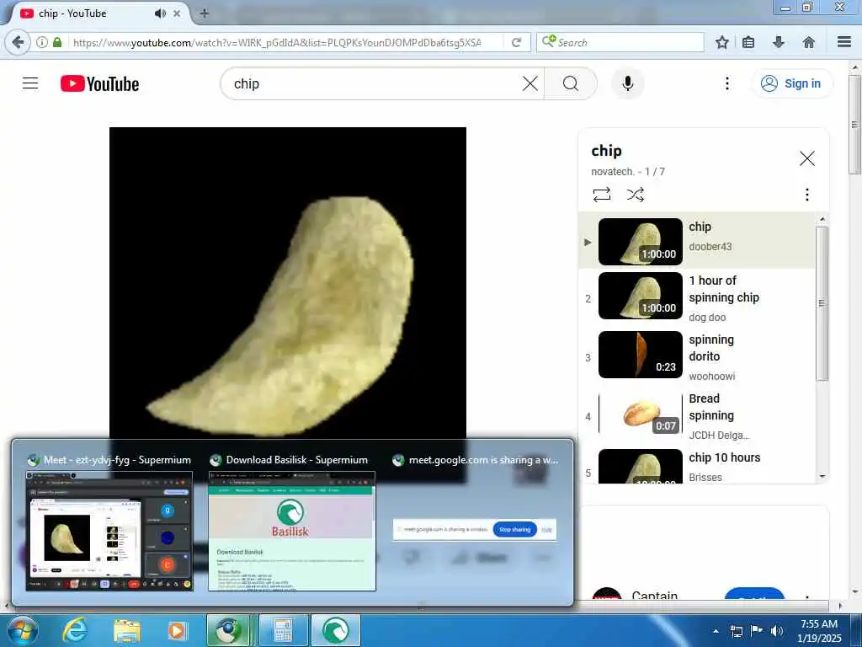Select the 1 hour of spinning chip video
Viewport: 862px width, 647px height.
coord(697,297)
